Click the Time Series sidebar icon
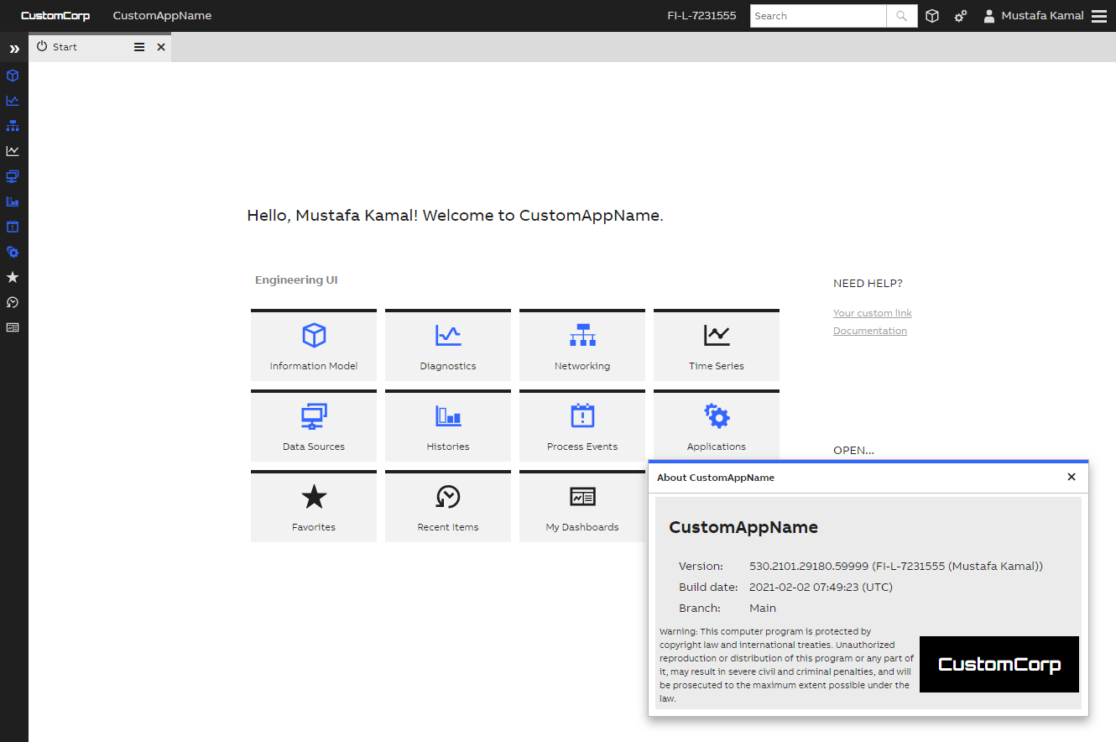1116x742 pixels. [12, 151]
